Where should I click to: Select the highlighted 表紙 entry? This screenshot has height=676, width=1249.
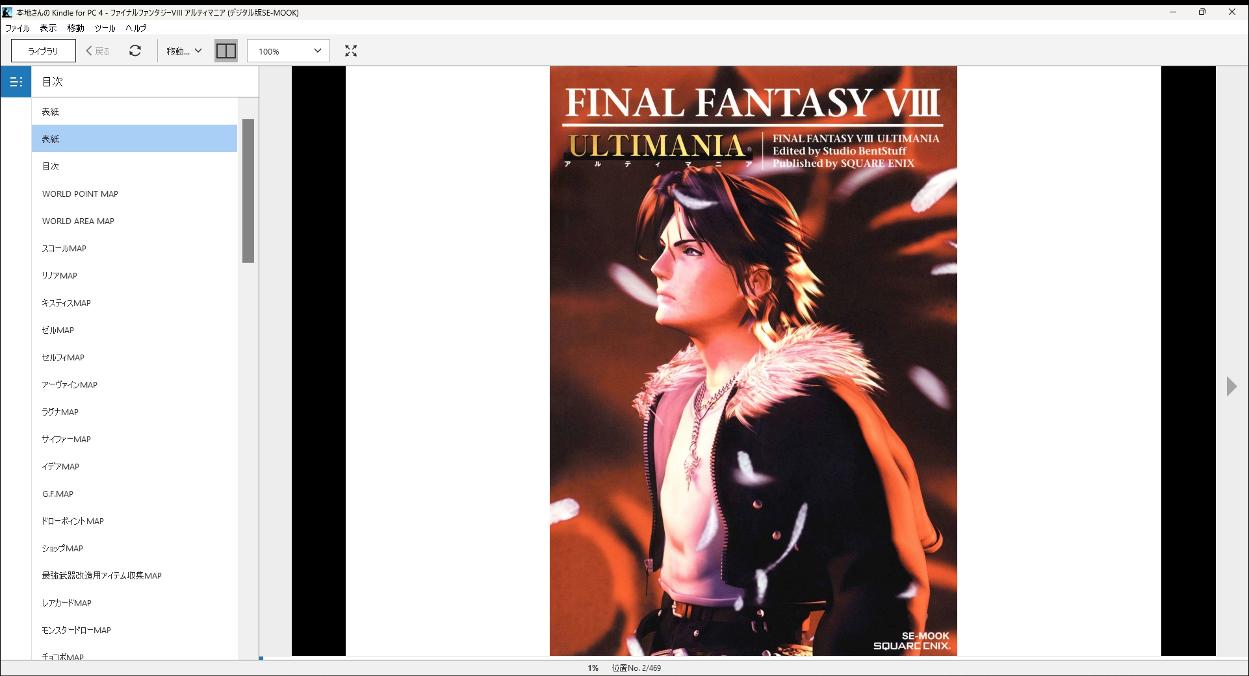pos(135,138)
